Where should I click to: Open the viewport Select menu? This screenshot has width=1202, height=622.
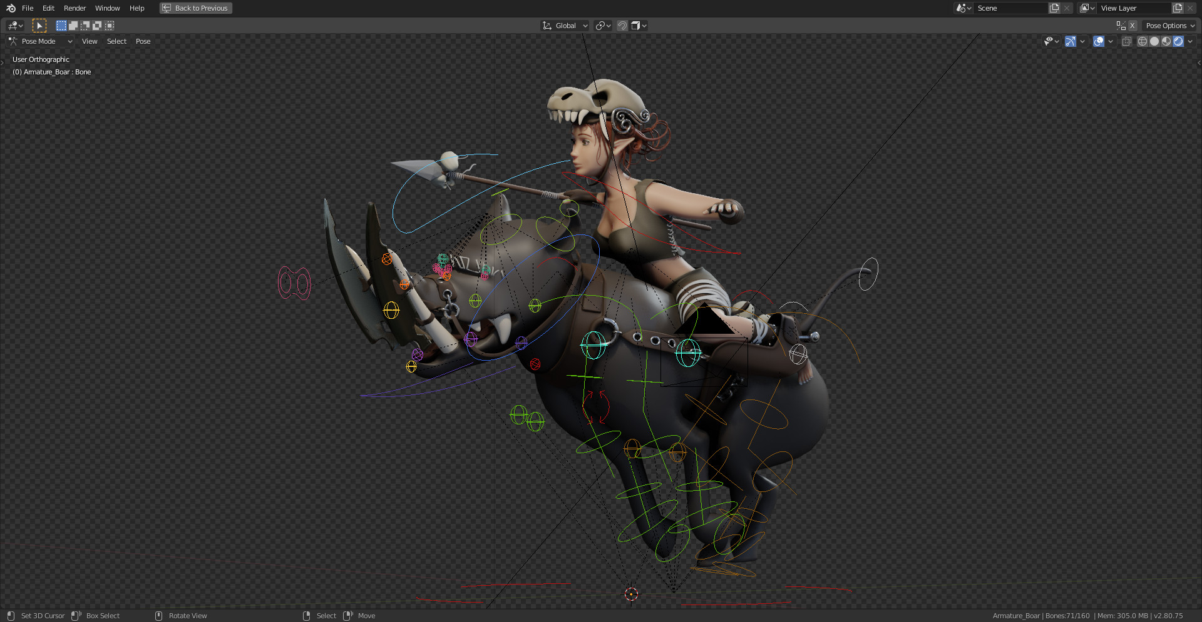click(x=116, y=41)
